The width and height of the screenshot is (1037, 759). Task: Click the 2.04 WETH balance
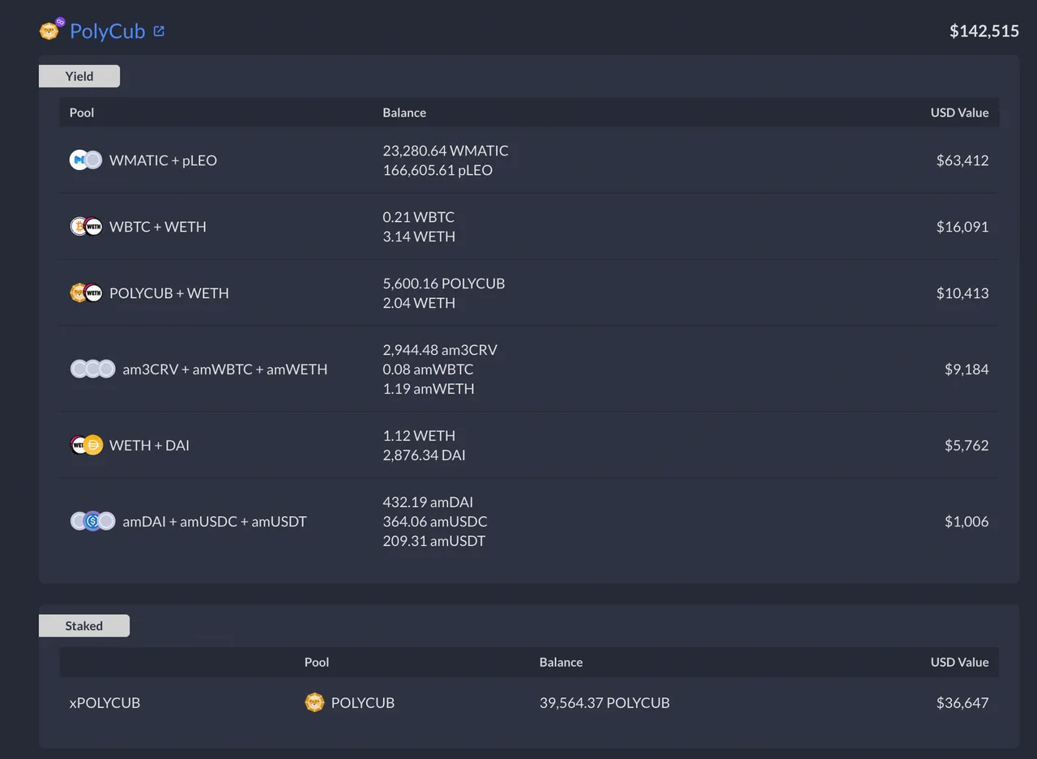[x=419, y=303]
